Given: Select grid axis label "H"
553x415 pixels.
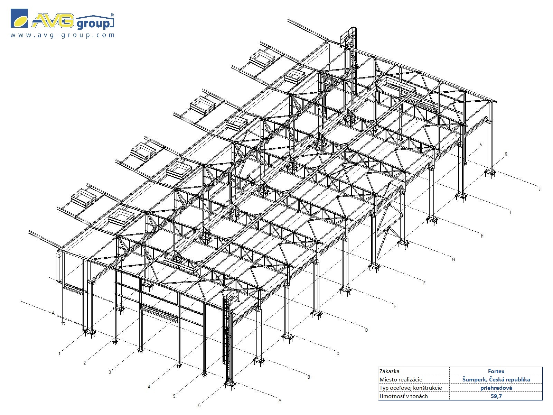Looking at the screenshot, I should 482,236.
